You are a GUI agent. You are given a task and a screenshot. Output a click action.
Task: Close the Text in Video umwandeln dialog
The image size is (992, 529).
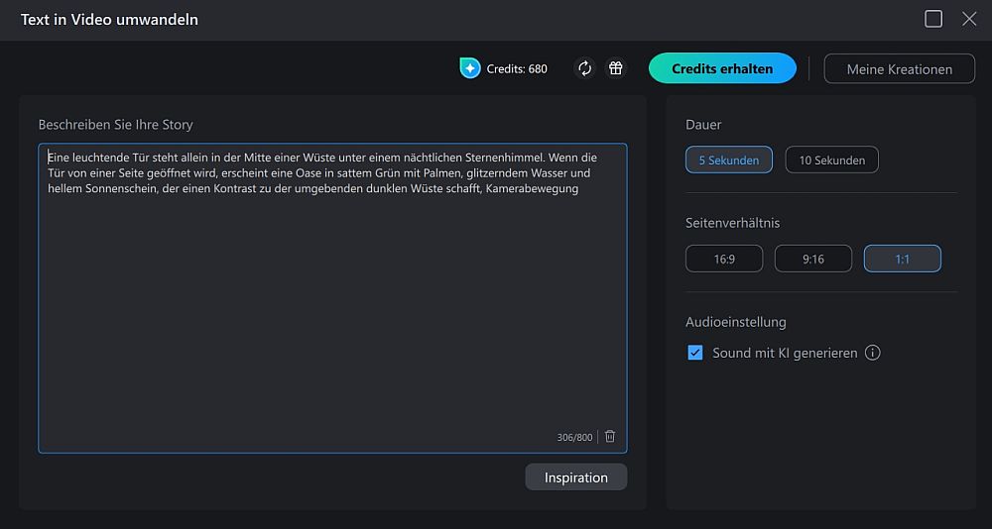pyautogui.click(x=969, y=19)
